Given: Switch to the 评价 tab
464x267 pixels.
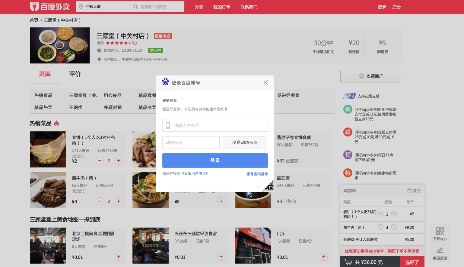Looking at the screenshot, I should (75, 74).
